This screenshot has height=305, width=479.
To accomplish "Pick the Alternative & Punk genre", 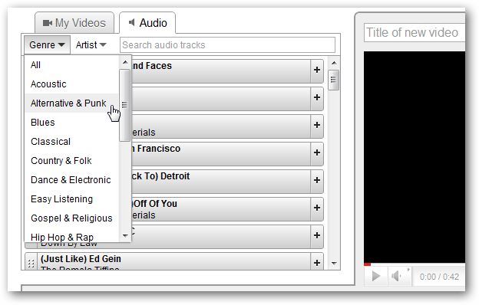I will click(x=71, y=103).
